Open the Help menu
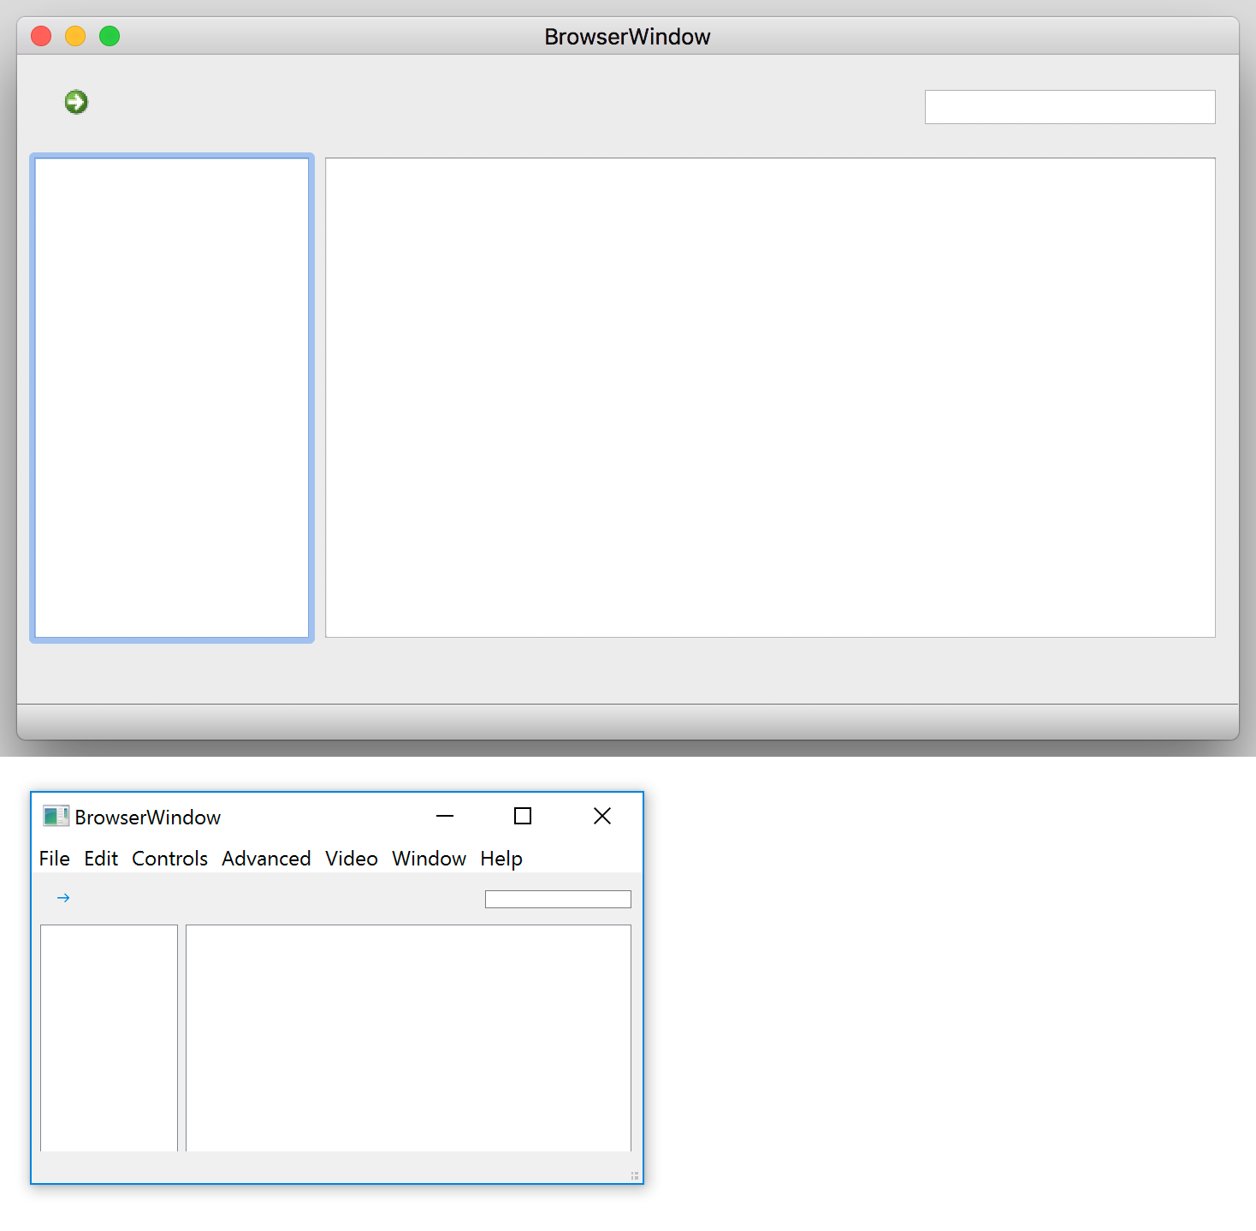 coord(501,859)
